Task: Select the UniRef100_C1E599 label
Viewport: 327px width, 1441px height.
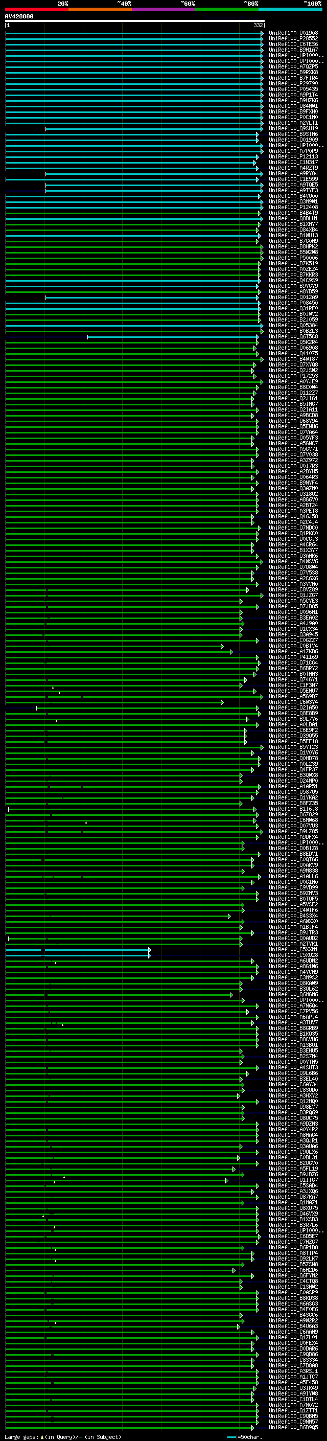Action: point(293,179)
